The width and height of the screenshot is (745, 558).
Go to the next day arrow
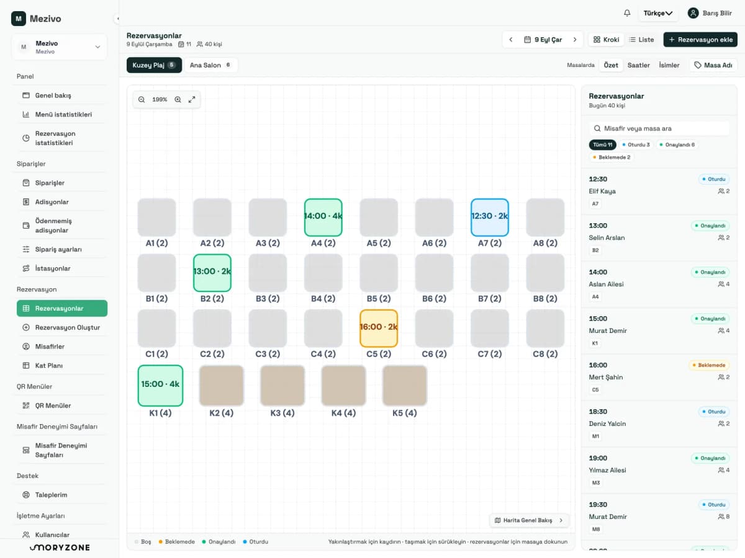[x=575, y=40]
